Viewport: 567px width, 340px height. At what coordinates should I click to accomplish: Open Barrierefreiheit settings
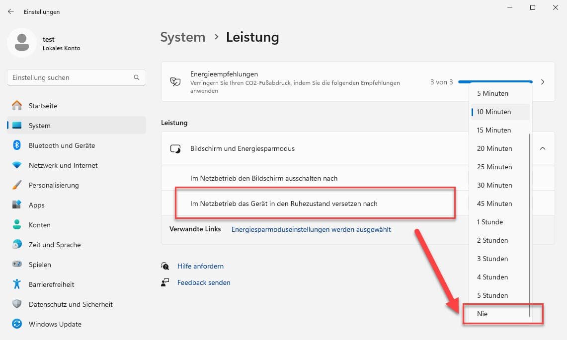52,284
